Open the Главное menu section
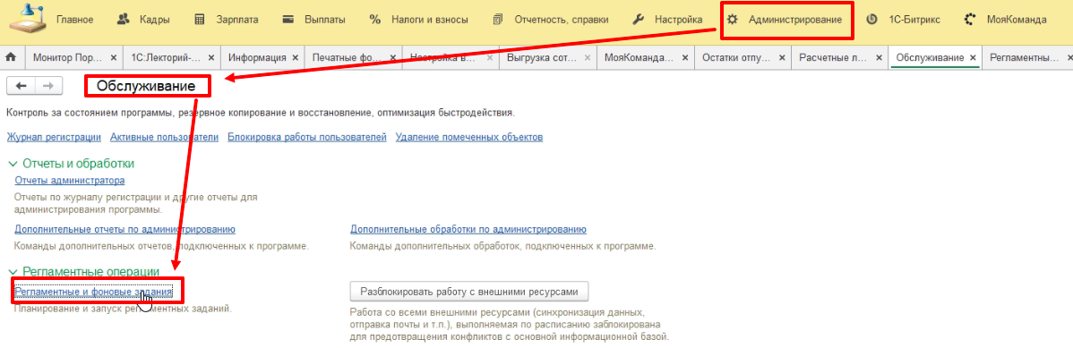The image size is (1073, 348). pyautogui.click(x=74, y=20)
